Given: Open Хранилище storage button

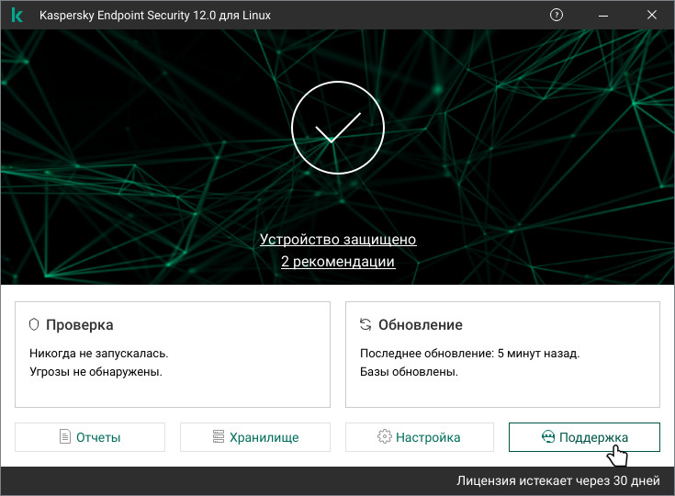Looking at the screenshot, I should [x=255, y=437].
